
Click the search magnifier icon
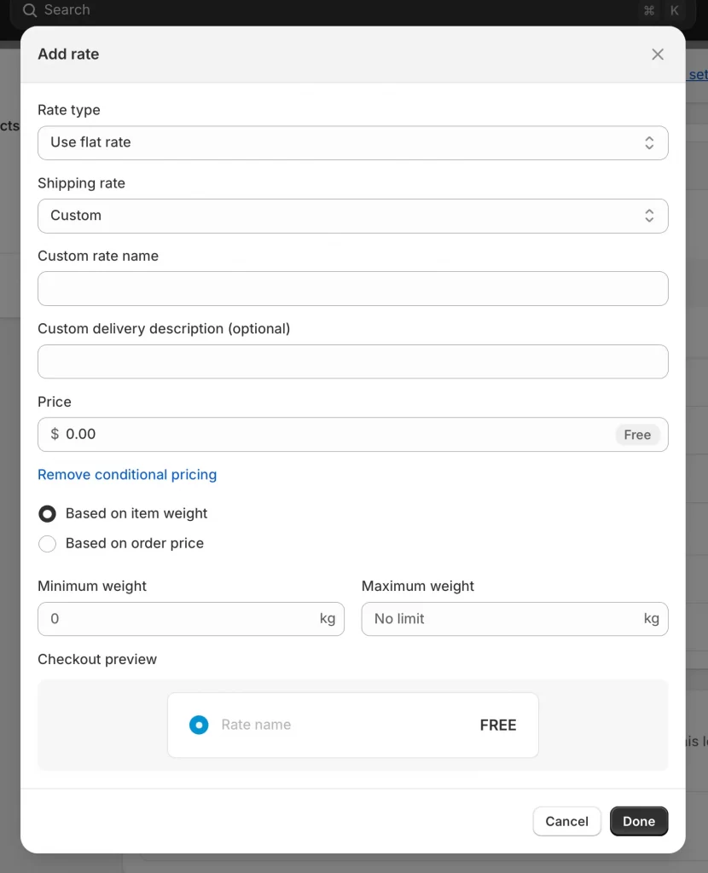(30, 10)
